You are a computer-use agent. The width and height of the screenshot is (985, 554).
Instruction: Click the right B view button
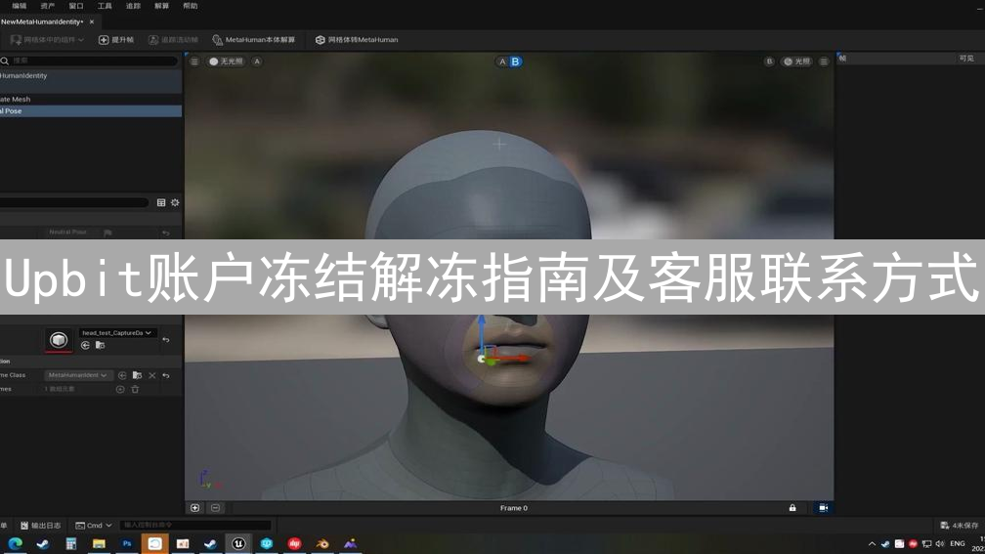[769, 62]
